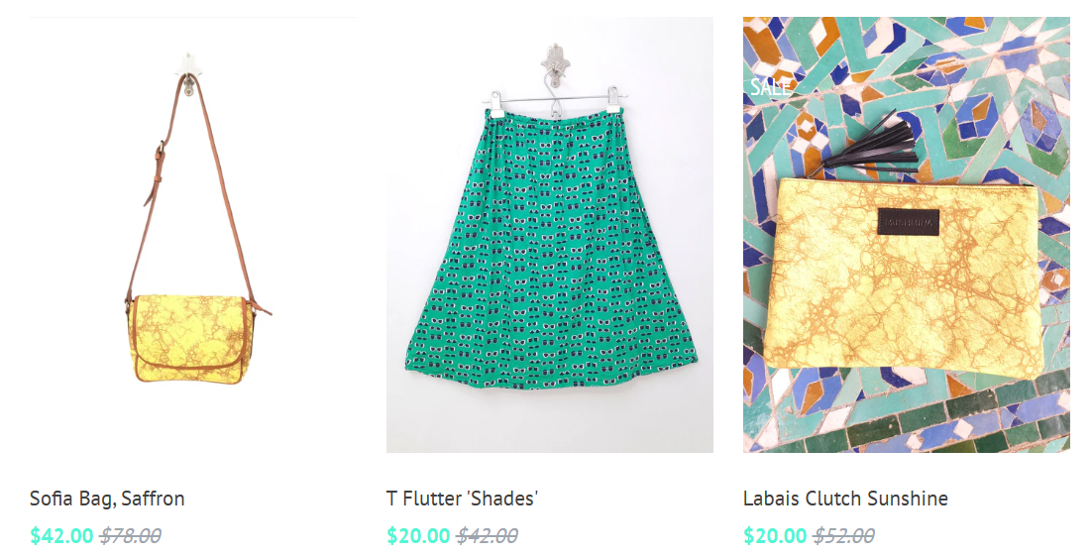The image size is (1092, 556).
Task: Open the T Flutter 'Shades' product title
Action: pos(463,499)
